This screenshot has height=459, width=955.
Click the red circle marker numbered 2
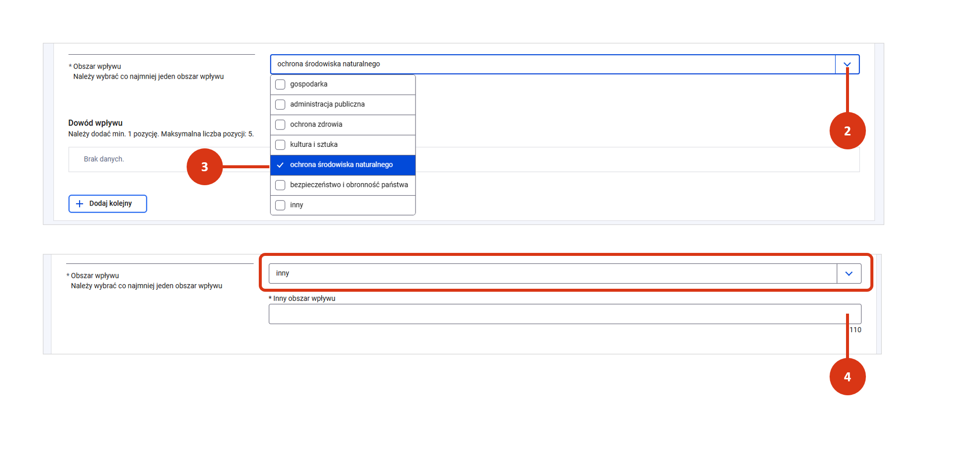click(847, 131)
